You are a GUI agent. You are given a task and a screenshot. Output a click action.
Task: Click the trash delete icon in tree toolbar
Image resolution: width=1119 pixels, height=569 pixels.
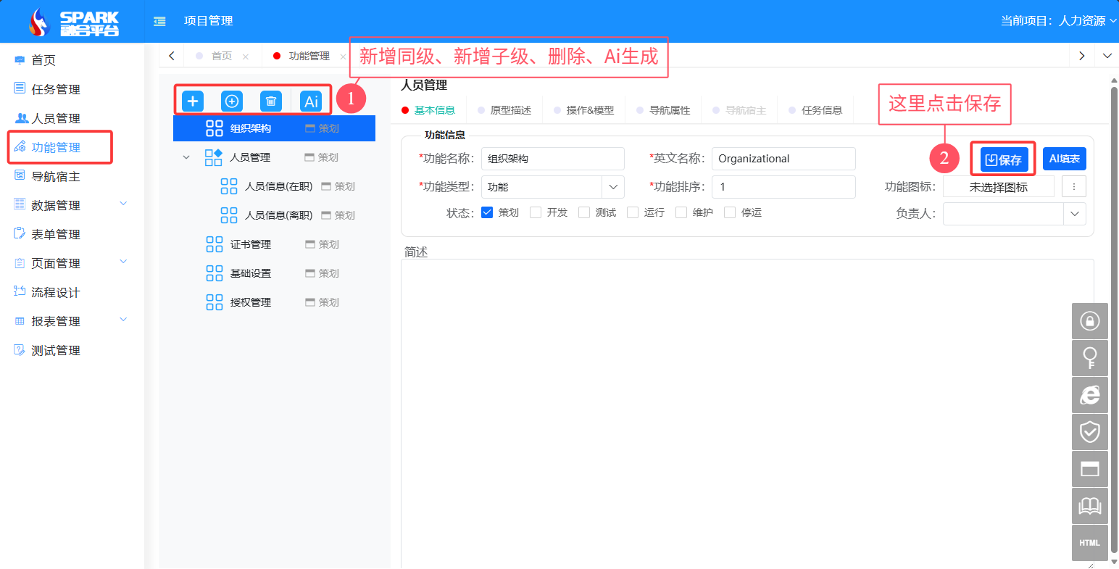(271, 101)
